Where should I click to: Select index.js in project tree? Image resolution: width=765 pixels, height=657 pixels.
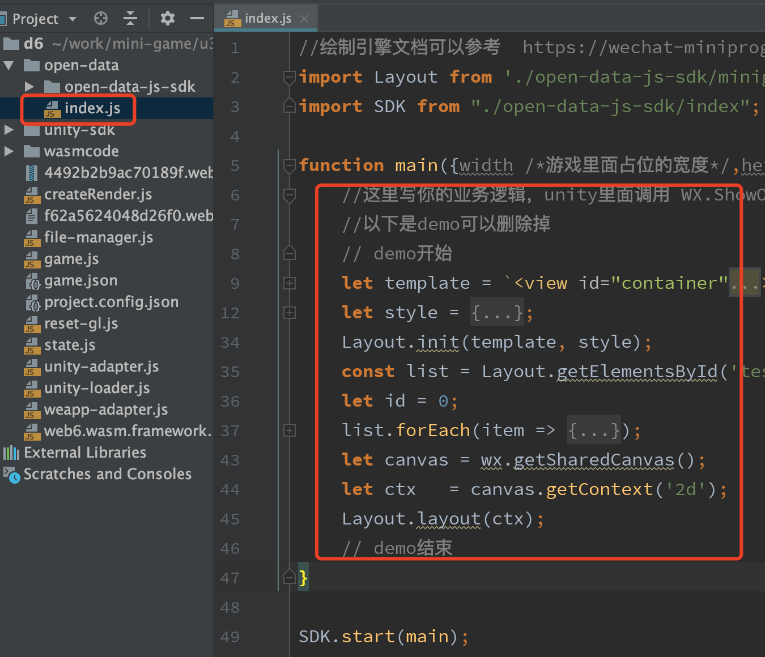pos(92,108)
